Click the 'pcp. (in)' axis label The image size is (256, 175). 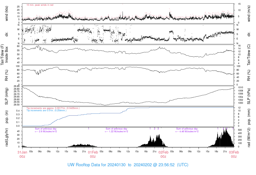point(6,117)
